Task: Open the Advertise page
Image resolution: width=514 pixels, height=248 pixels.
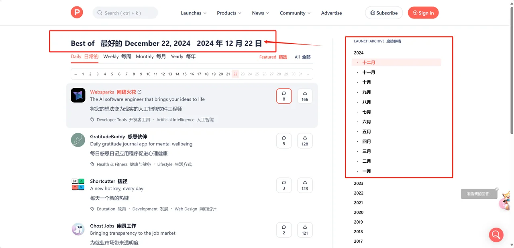Action: point(332,13)
